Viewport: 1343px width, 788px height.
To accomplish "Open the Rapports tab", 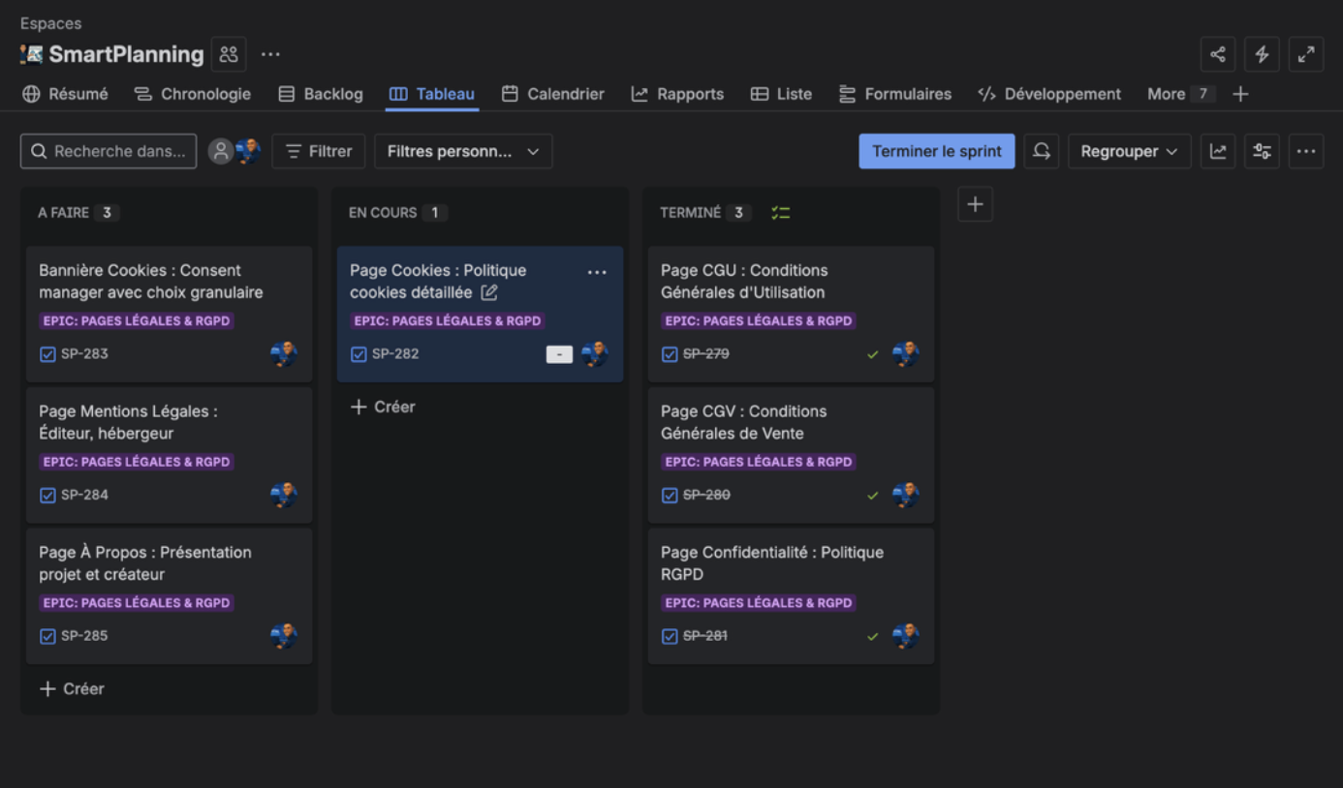I will [677, 94].
